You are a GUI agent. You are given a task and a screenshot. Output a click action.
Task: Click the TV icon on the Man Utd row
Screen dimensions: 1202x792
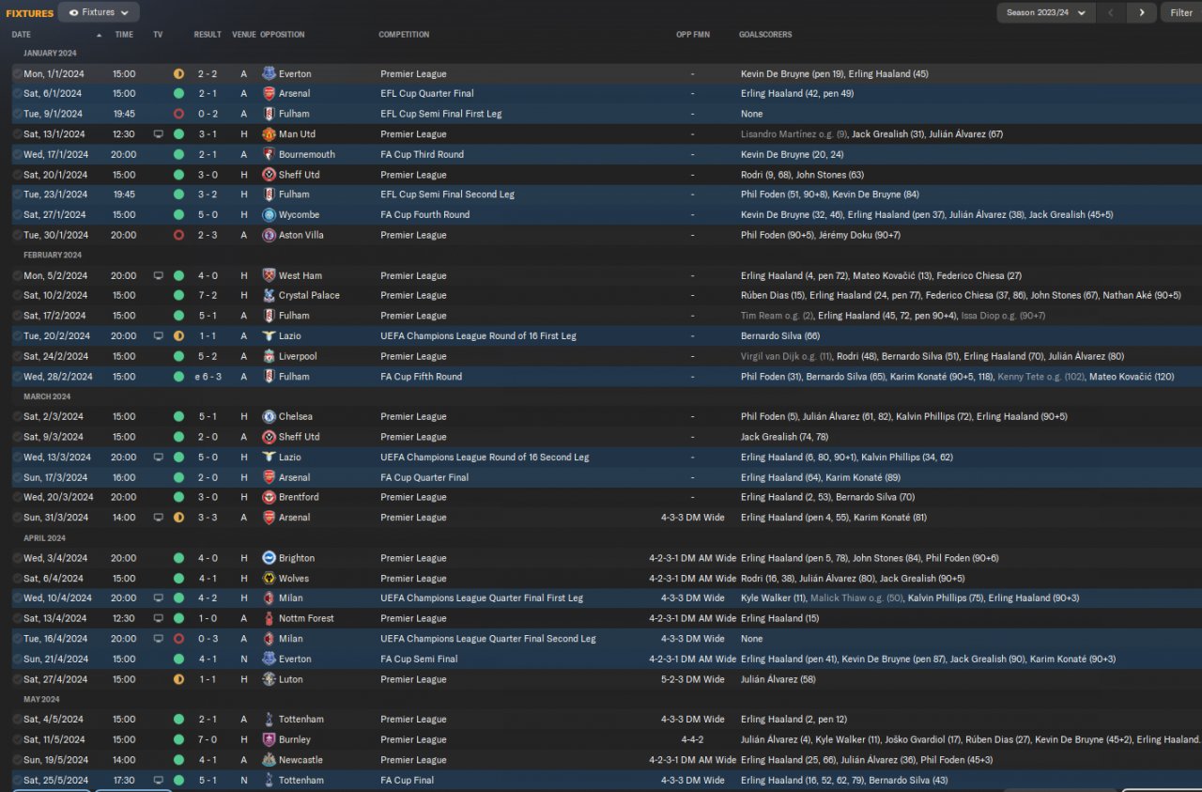pos(158,134)
